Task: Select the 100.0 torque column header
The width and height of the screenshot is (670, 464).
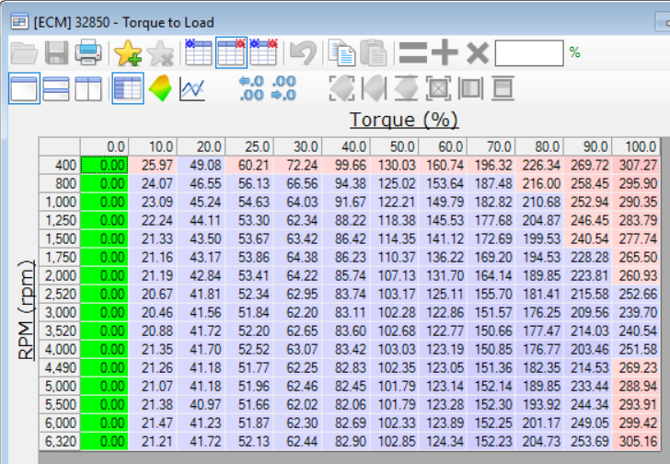Action: click(636, 146)
